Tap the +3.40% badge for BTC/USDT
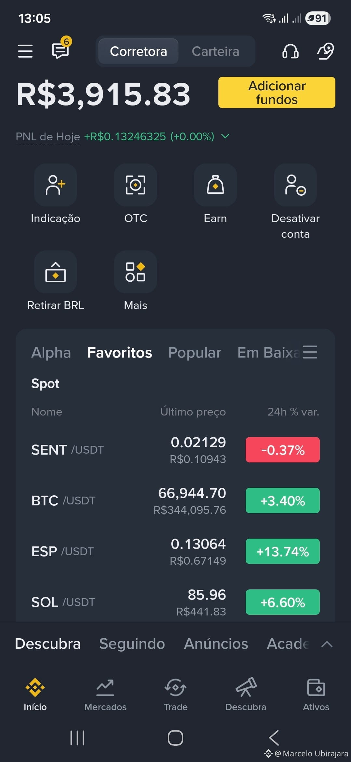Screen dimensions: 351x762 click(283, 501)
